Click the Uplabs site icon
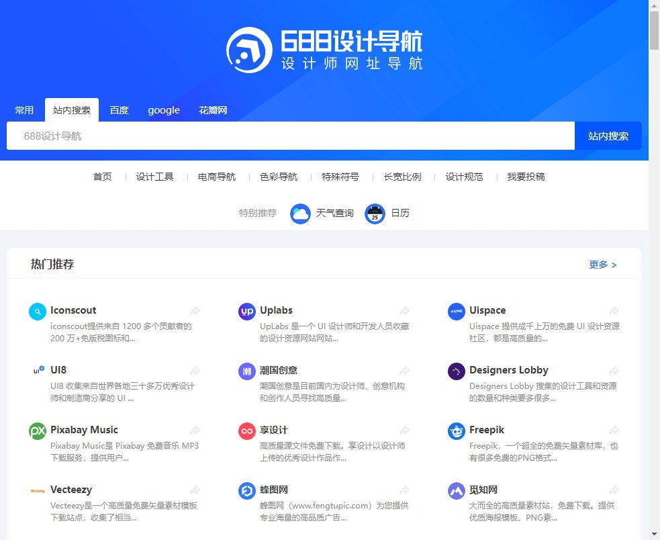The width and height of the screenshot is (660, 540). click(x=246, y=312)
